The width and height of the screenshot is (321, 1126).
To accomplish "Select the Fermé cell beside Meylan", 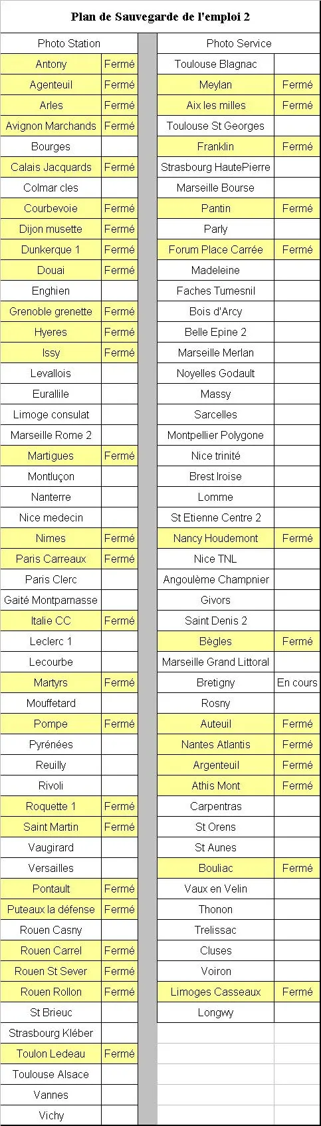I will (297, 84).
